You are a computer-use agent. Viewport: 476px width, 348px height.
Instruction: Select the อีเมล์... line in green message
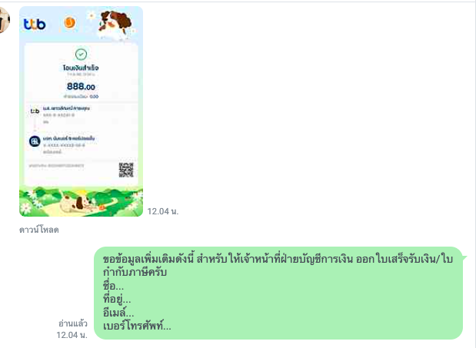tap(118, 313)
